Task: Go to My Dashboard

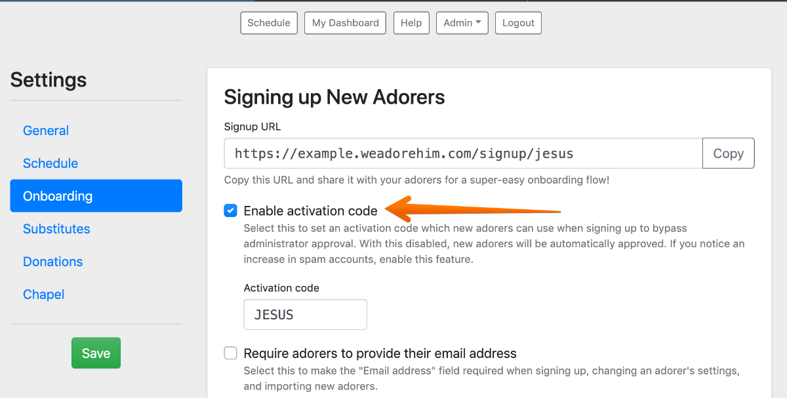Action: point(345,23)
